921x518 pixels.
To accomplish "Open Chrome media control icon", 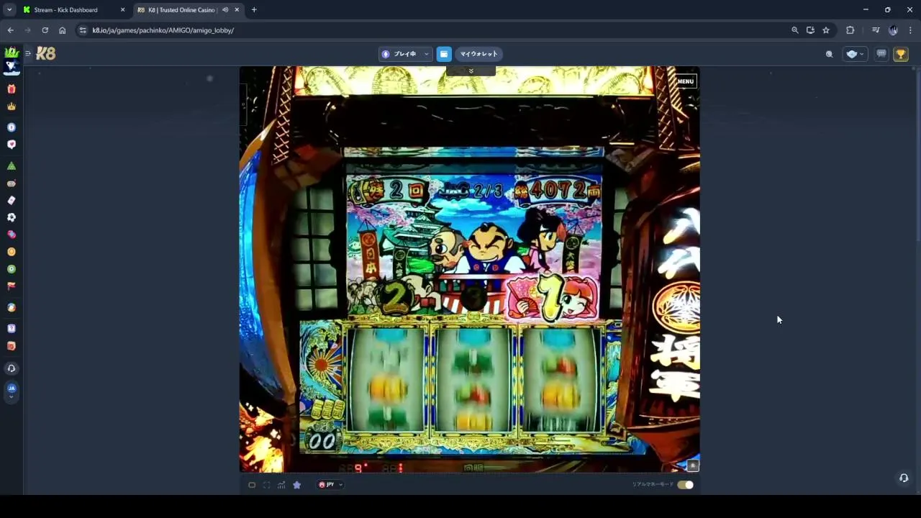I will [876, 30].
